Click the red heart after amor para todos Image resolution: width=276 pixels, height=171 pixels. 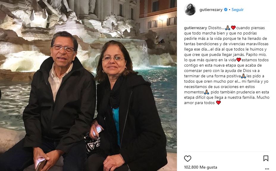tap(218, 103)
